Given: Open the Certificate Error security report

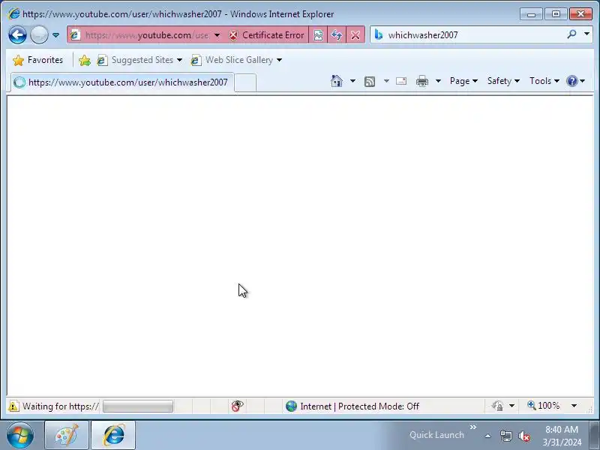Looking at the screenshot, I should [x=266, y=35].
